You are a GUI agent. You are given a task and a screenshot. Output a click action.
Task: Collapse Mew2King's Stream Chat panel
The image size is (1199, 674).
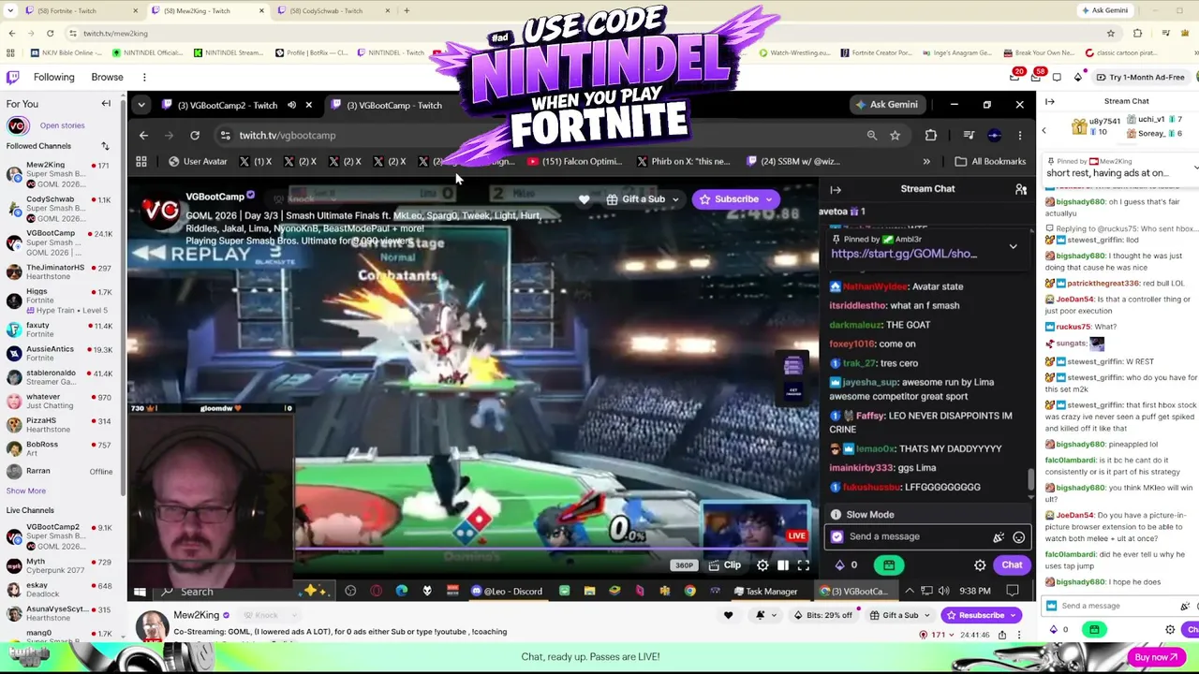point(1050,101)
